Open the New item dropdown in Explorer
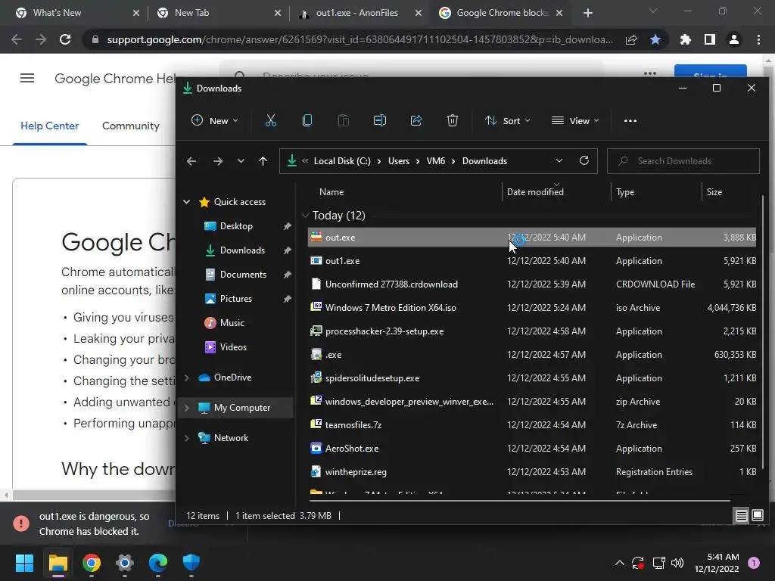 click(214, 120)
